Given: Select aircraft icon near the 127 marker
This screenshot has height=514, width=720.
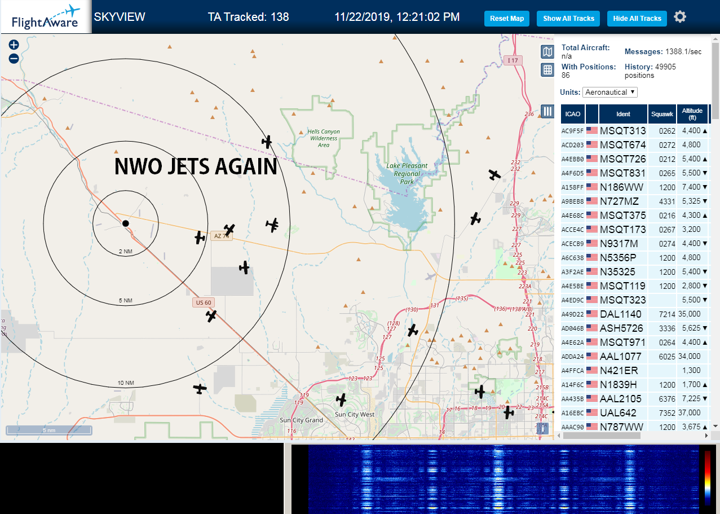Looking at the screenshot, I should point(413,330).
